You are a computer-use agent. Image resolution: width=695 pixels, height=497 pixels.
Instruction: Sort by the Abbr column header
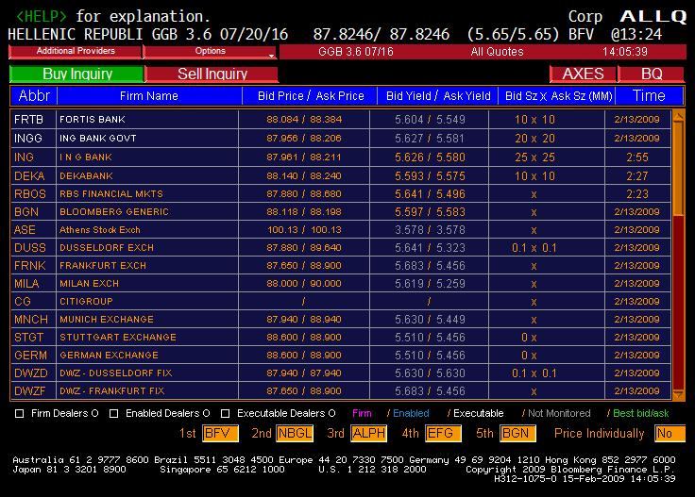click(x=34, y=95)
